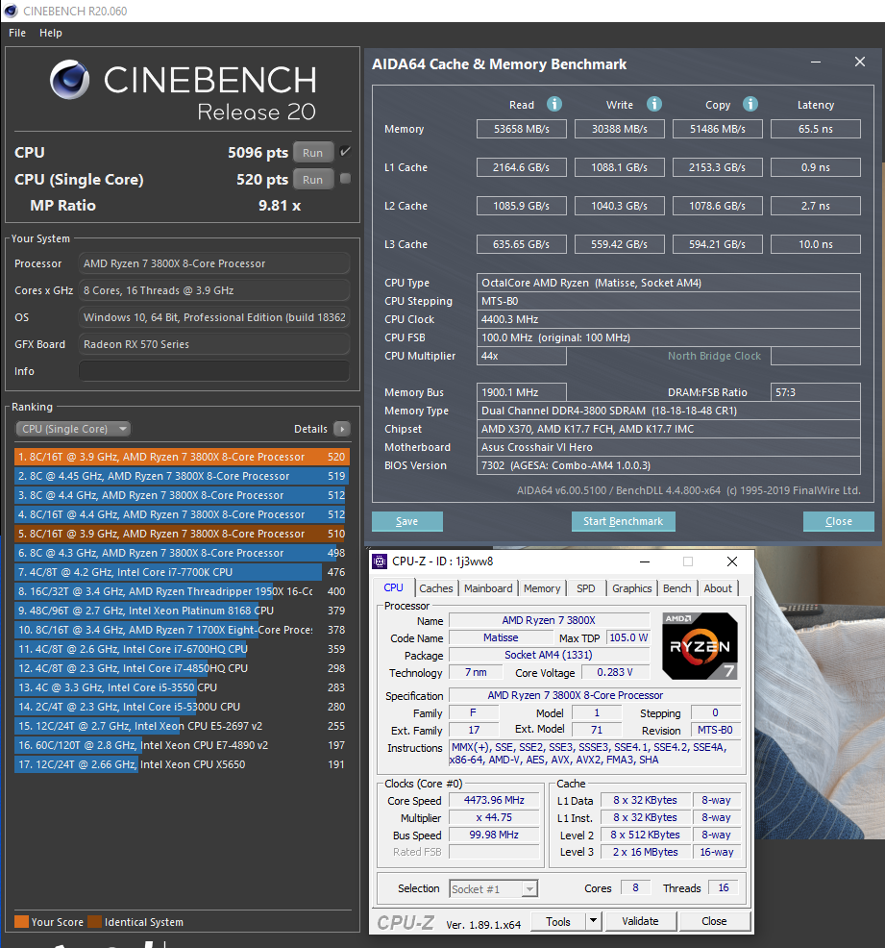
Task: Click the CPU Clock value 4400.3 MHz
Action: (668, 319)
